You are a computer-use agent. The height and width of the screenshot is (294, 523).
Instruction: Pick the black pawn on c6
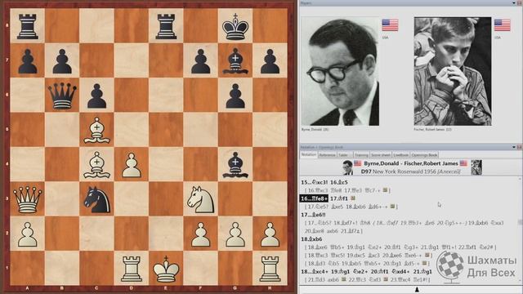pyautogui.click(x=96, y=96)
